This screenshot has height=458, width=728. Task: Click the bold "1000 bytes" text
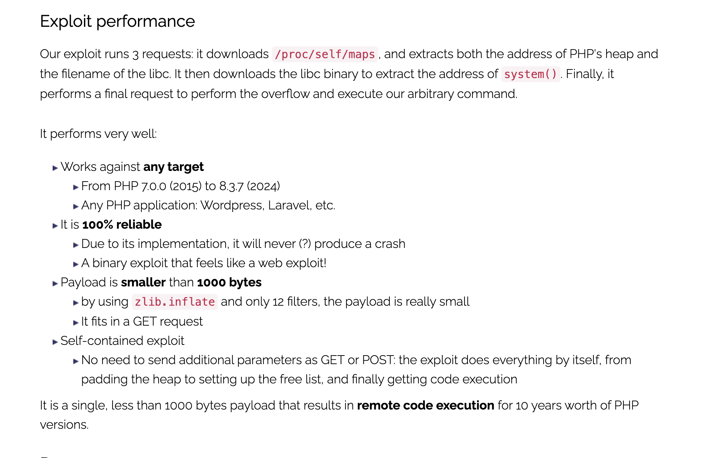point(229,282)
